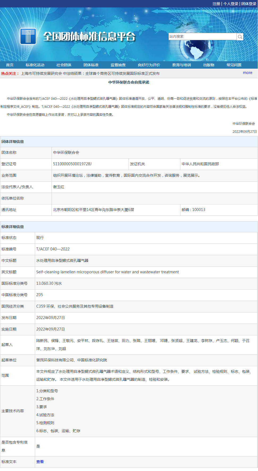Select registration number 51100000500019728J
Viewport: 258px width, 471px height.
[72, 164]
